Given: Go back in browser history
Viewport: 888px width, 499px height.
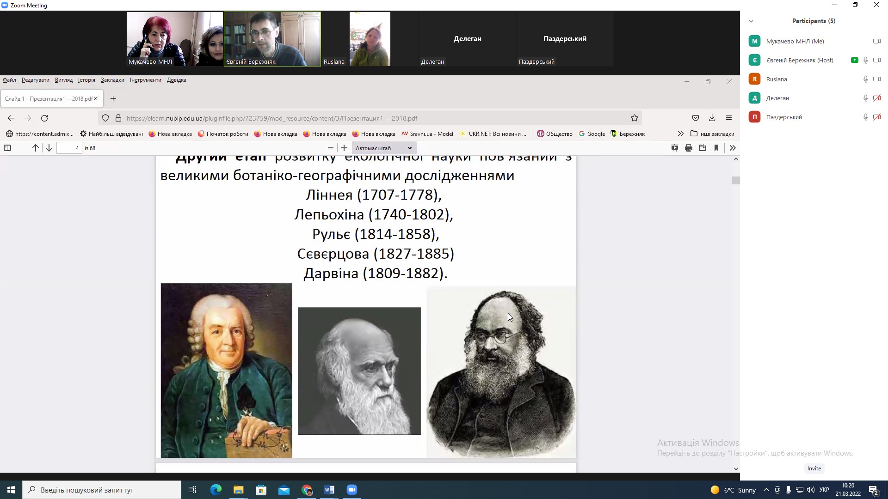Looking at the screenshot, I should pyautogui.click(x=11, y=118).
